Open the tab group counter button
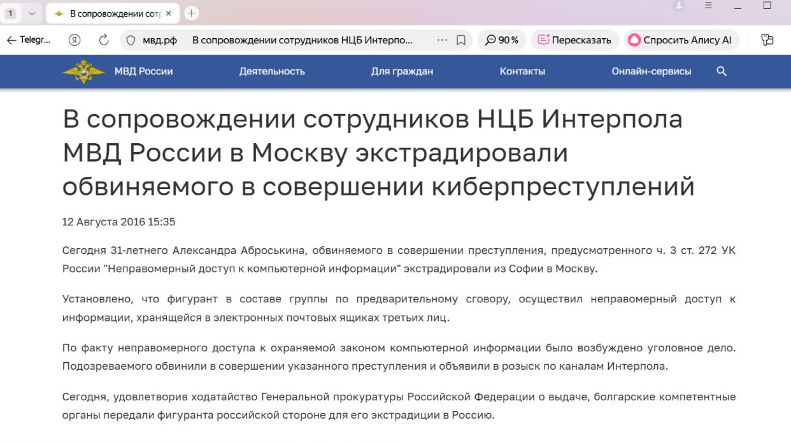The height and width of the screenshot is (443, 791). [11, 13]
